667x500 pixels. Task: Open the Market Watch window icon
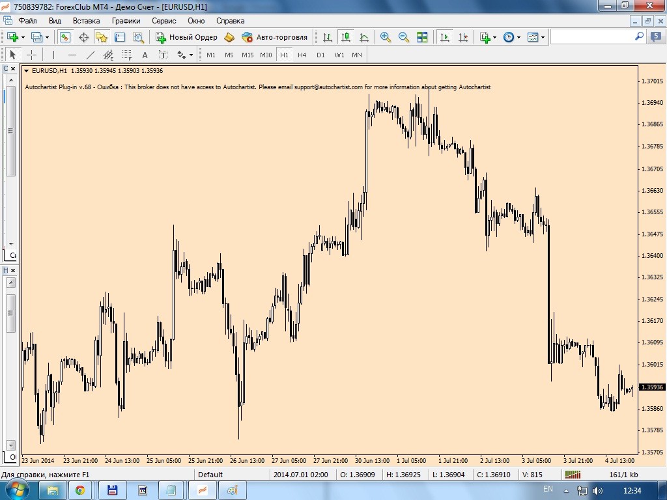(65, 37)
